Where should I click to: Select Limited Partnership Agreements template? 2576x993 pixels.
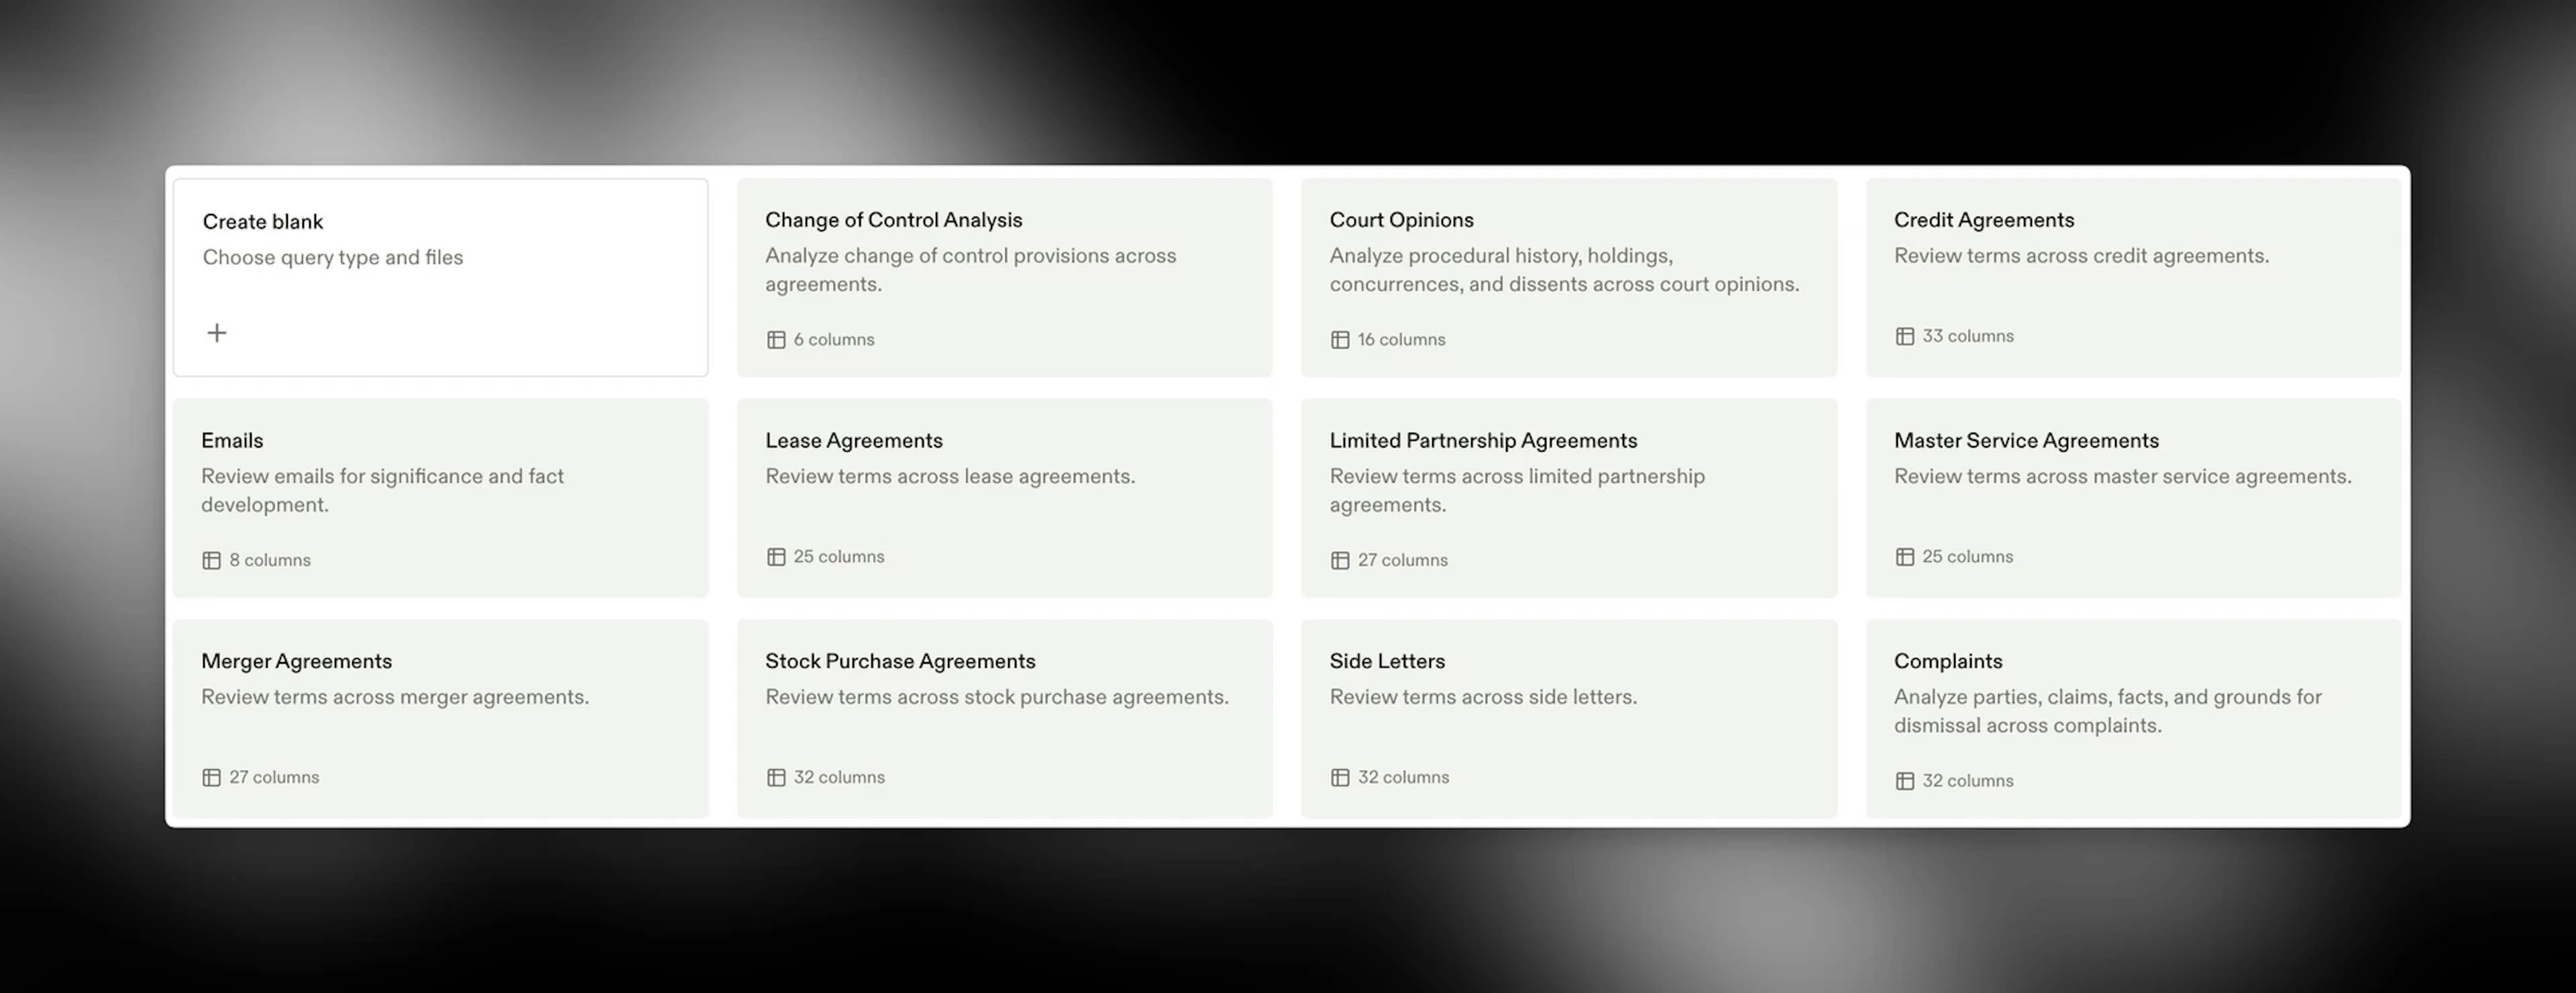point(1569,498)
